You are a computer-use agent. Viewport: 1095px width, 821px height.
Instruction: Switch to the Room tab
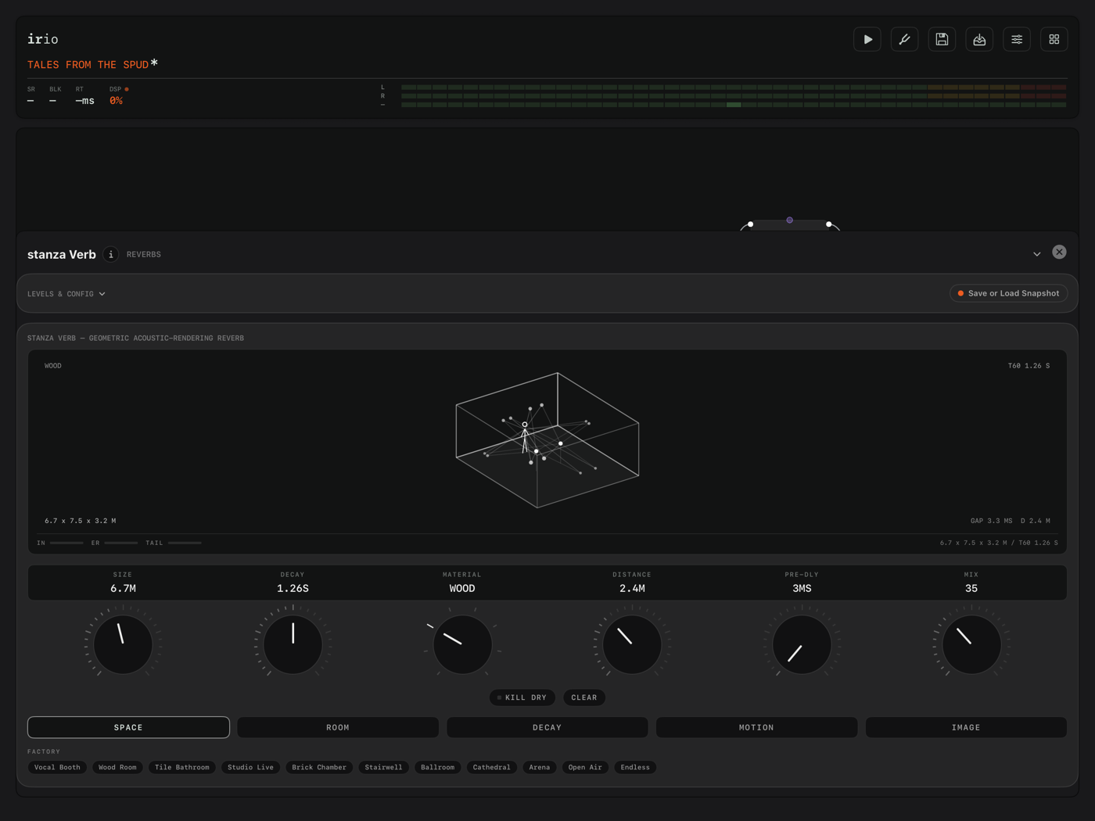(x=338, y=727)
